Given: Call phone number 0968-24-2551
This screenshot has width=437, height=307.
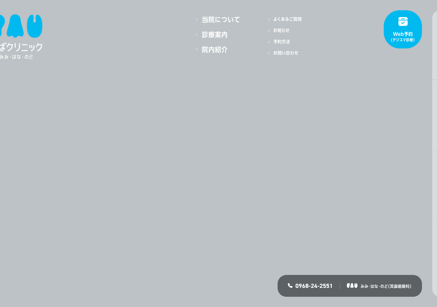Looking at the screenshot, I should pos(314,286).
